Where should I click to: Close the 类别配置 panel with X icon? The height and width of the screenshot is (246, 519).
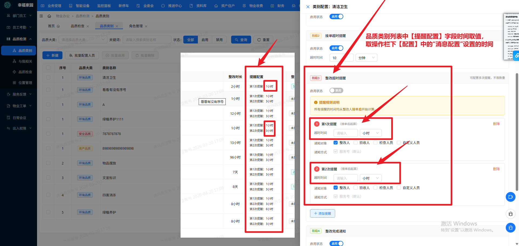pos(308,7)
